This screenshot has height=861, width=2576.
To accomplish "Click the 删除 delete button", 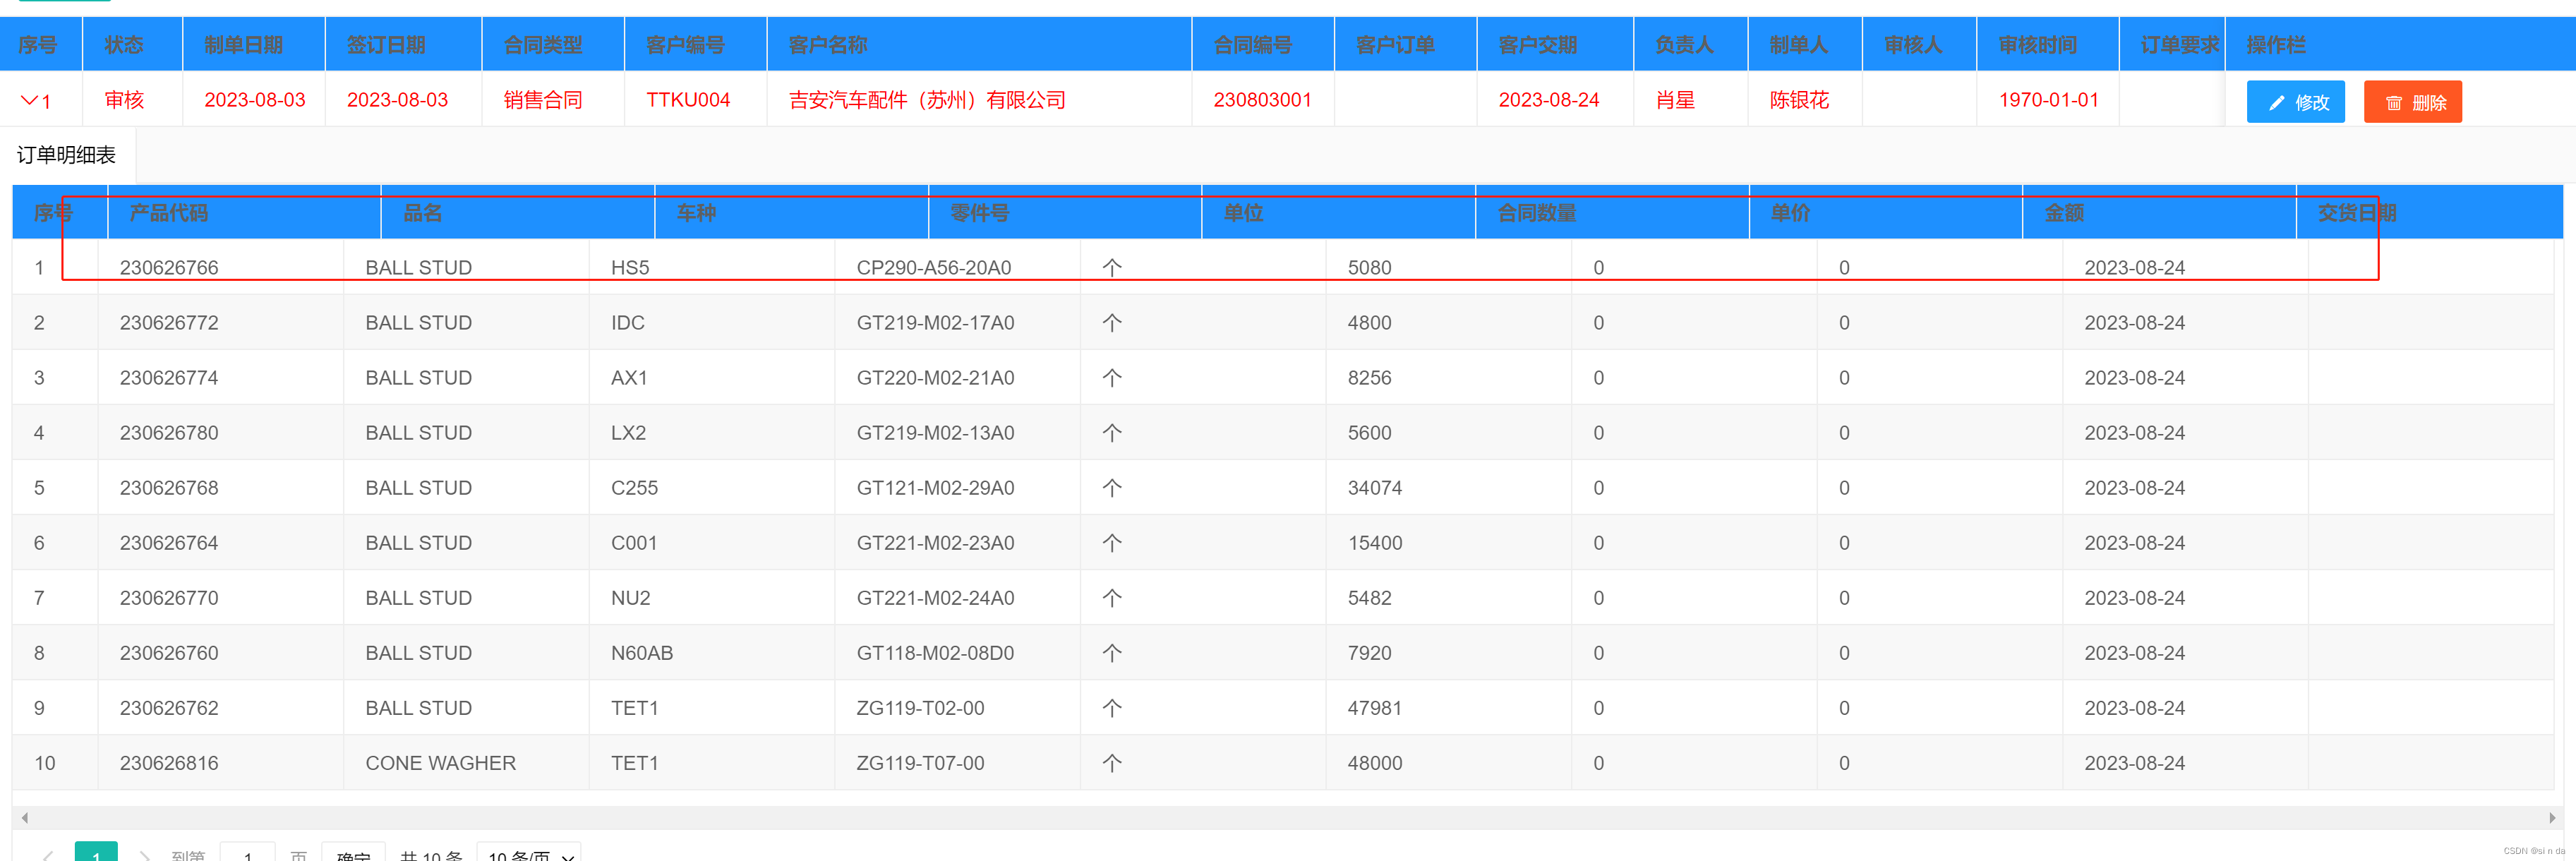I will [x=2412, y=102].
